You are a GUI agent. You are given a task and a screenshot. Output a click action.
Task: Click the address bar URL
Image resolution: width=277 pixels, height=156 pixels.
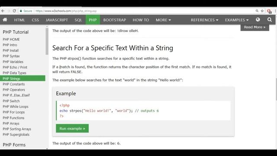click(66, 11)
